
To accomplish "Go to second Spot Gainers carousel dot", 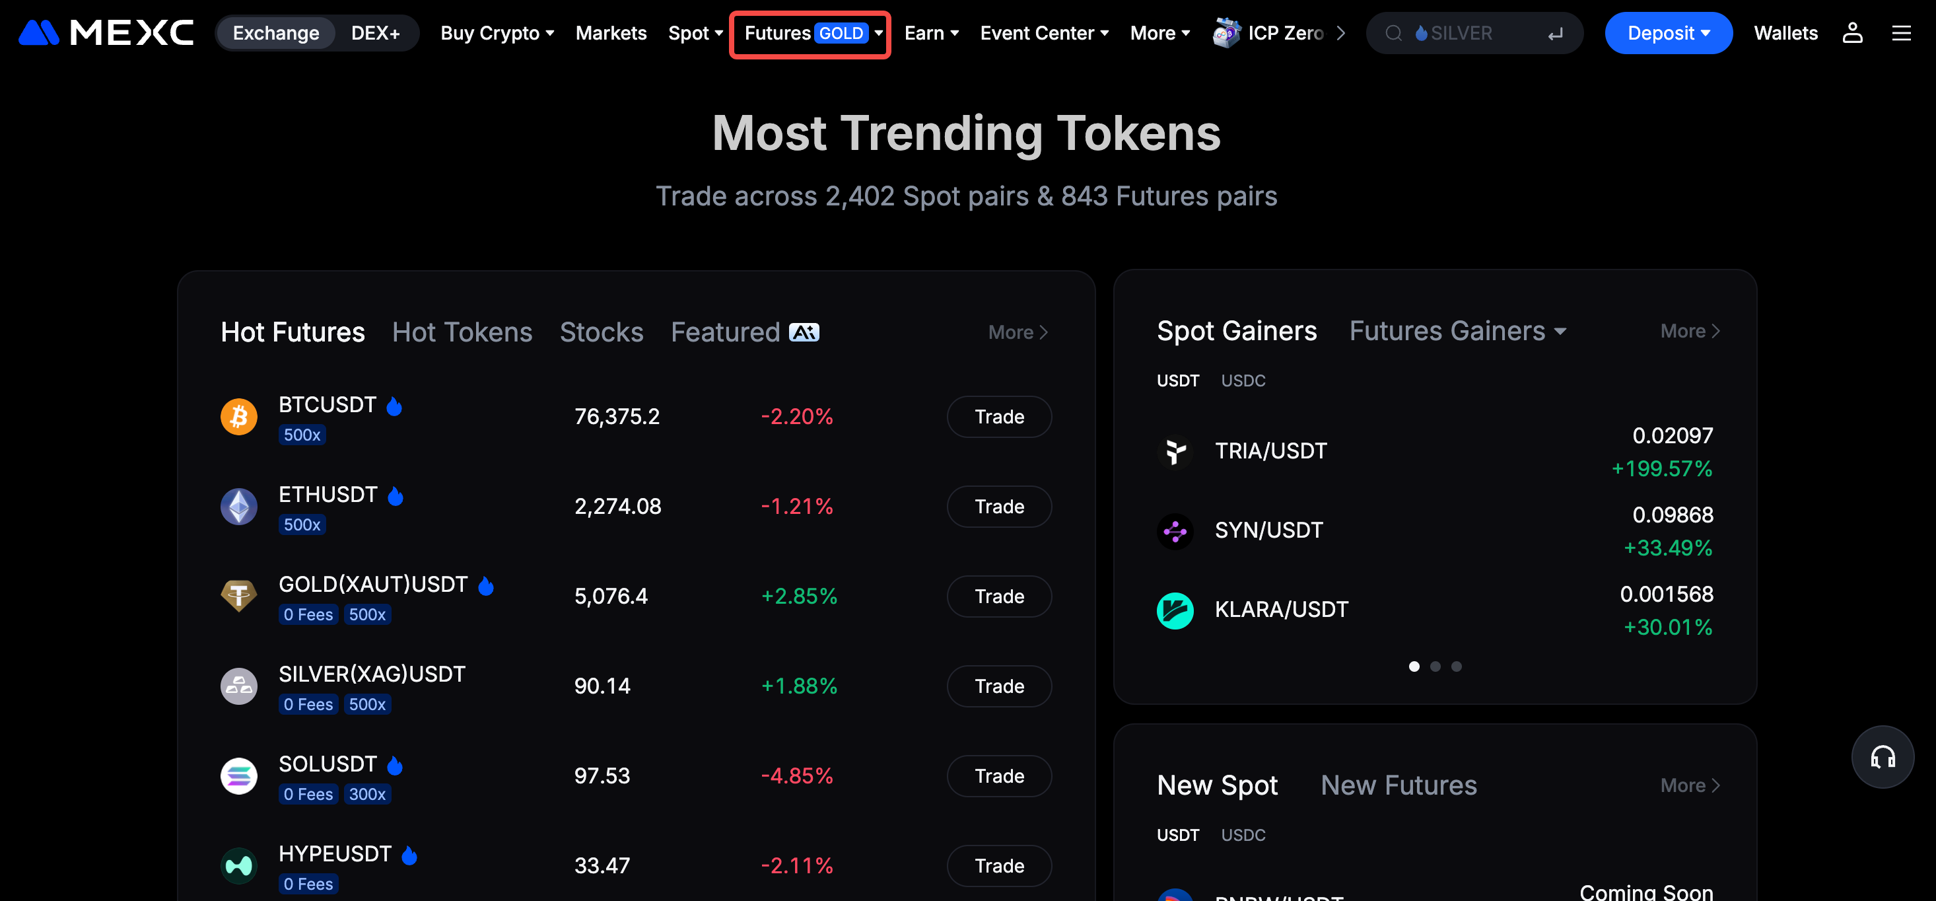I will pos(1435,667).
